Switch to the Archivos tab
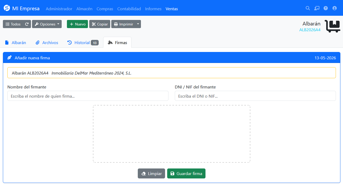 pyautogui.click(x=47, y=43)
